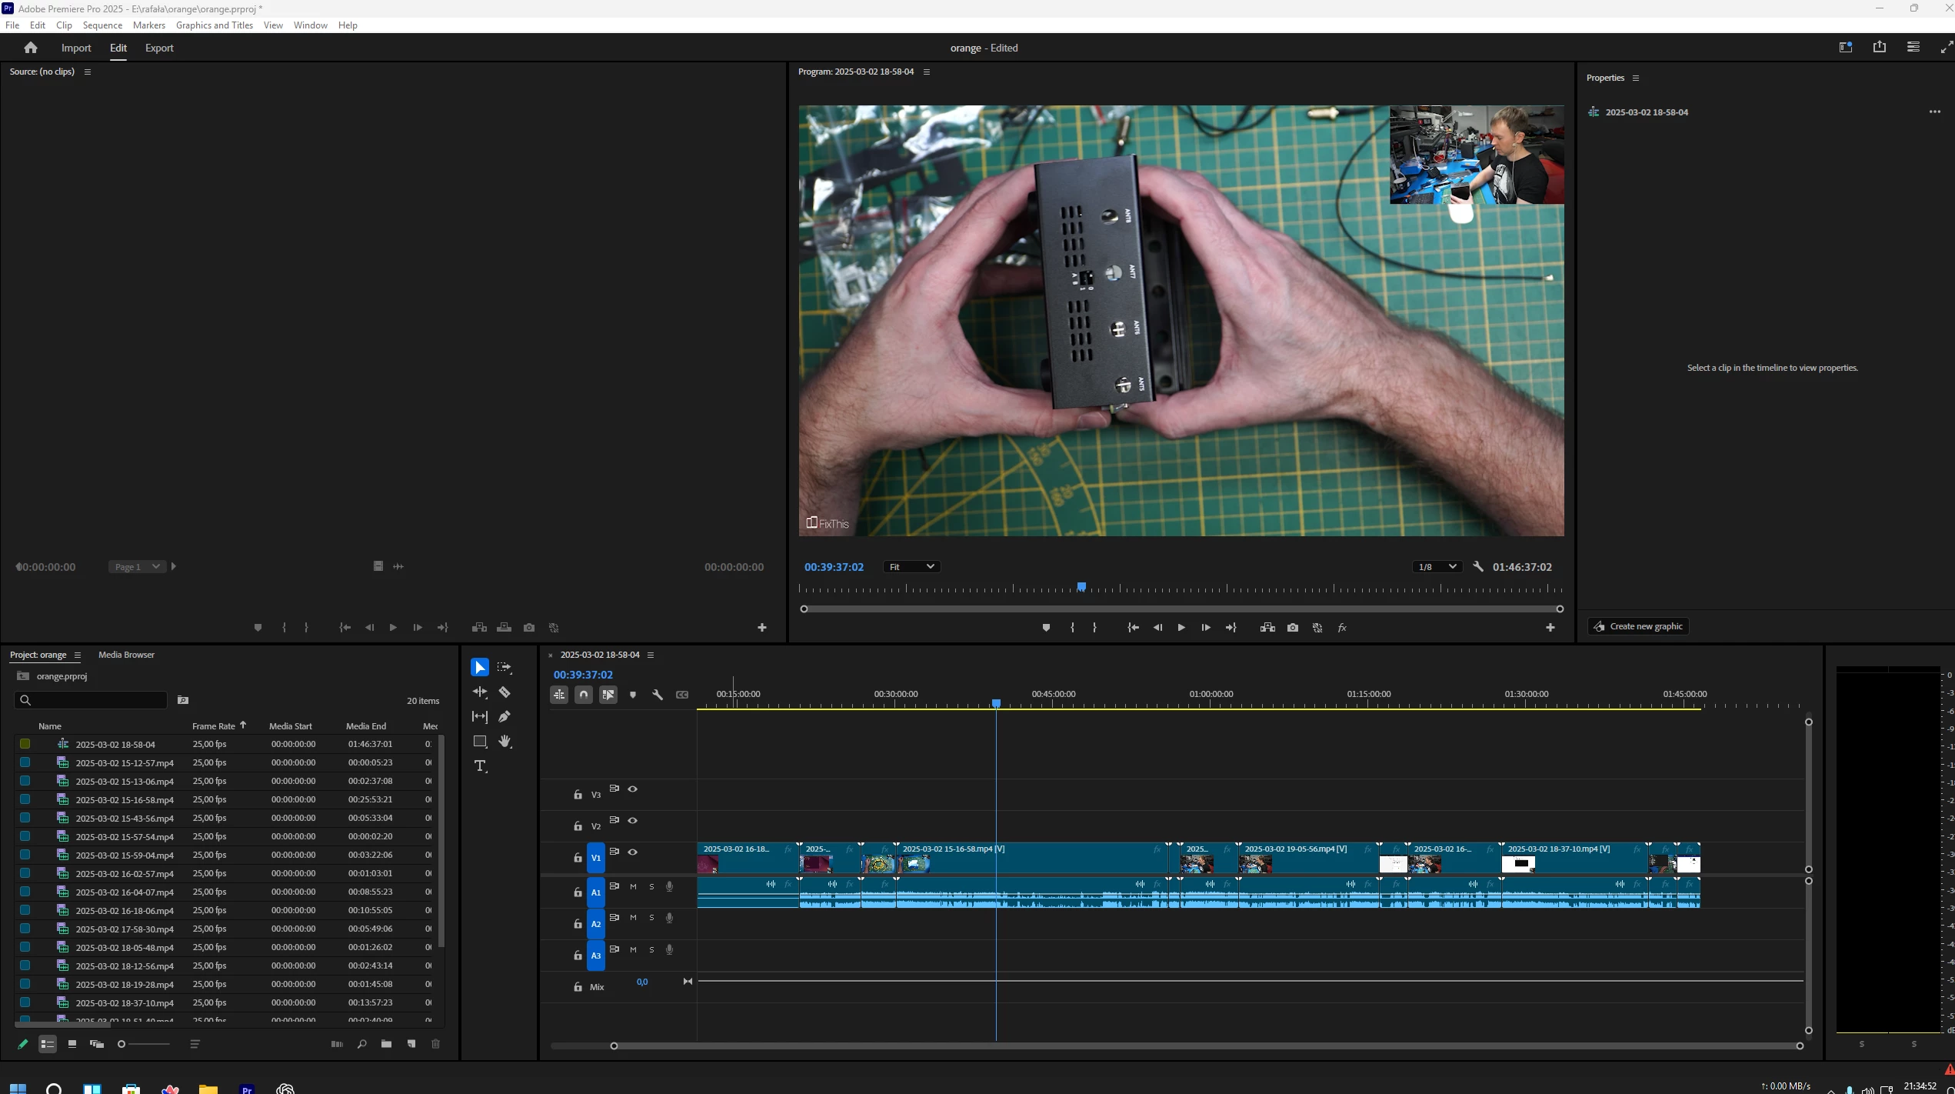Select the Track Select Forward tool

coord(505,668)
